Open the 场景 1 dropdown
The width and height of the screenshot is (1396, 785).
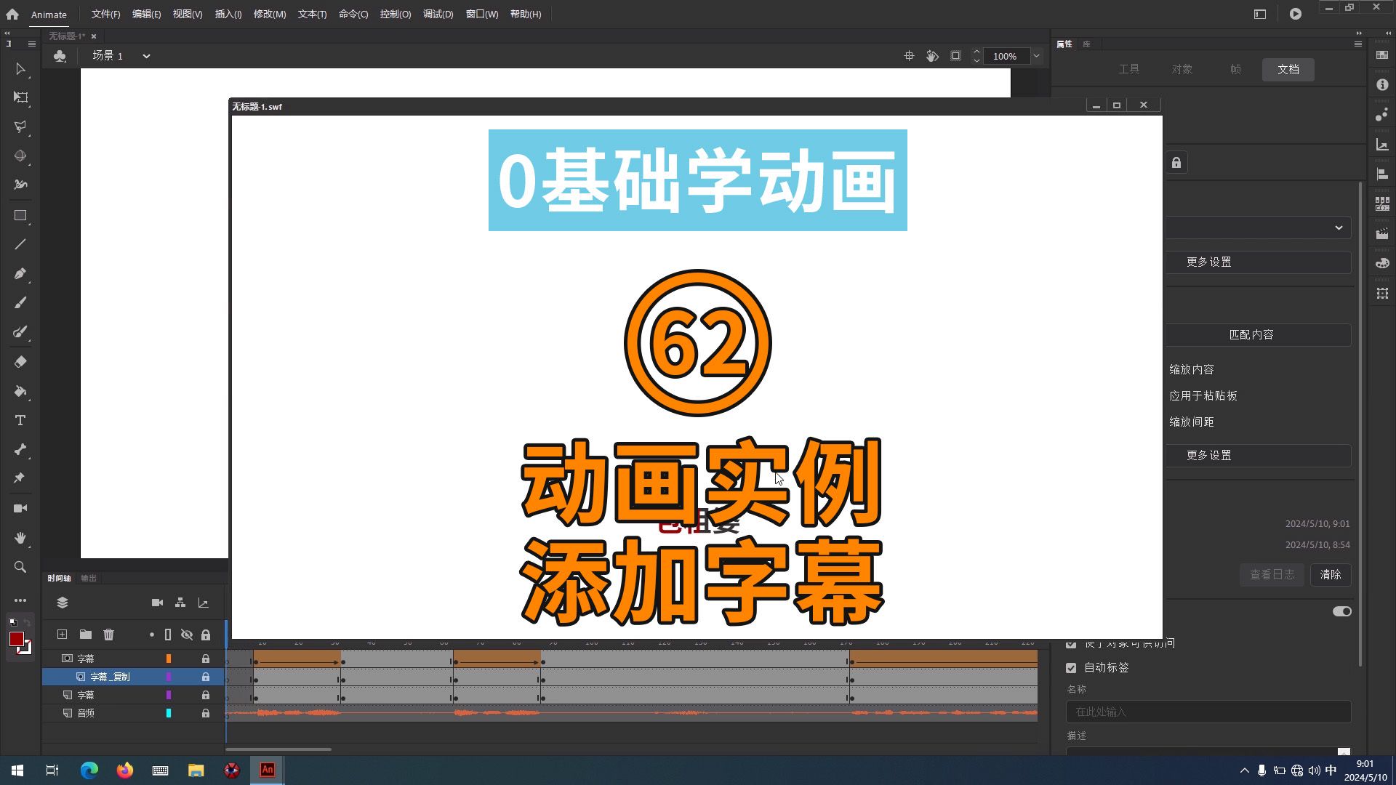click(x=146, y=56)
